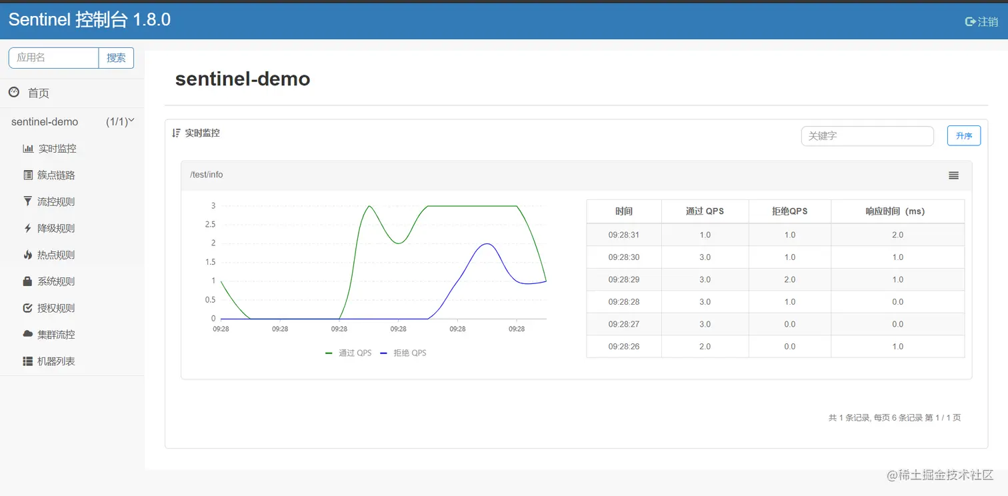Viewport: 1008px width, 496px height.
Task: Toggle the 通过 QPS legend series
Action: pyautogui.click(x=348, y=353)
